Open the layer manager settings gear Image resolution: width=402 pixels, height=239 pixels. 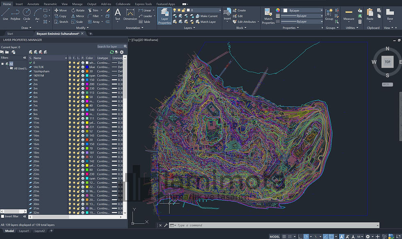pos(122,52)
